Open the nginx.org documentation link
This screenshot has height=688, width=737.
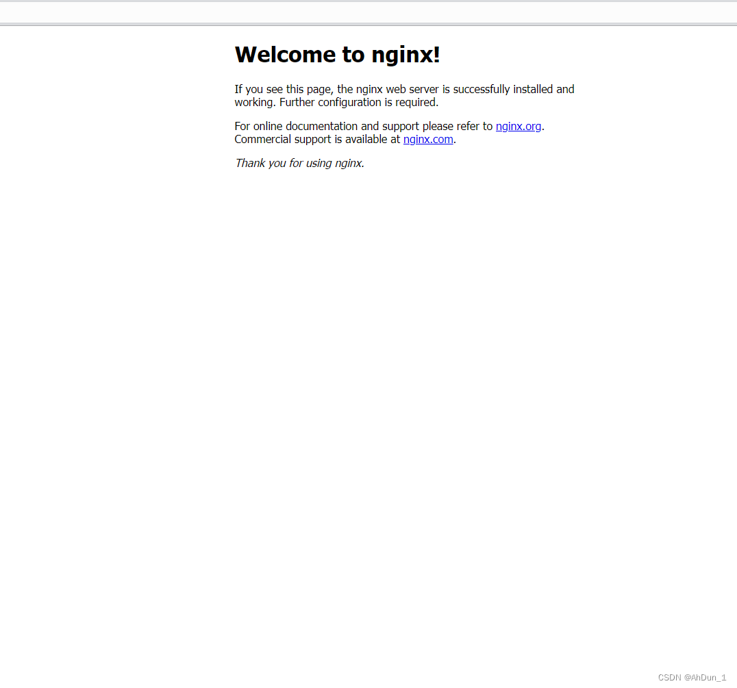(519, 127)
